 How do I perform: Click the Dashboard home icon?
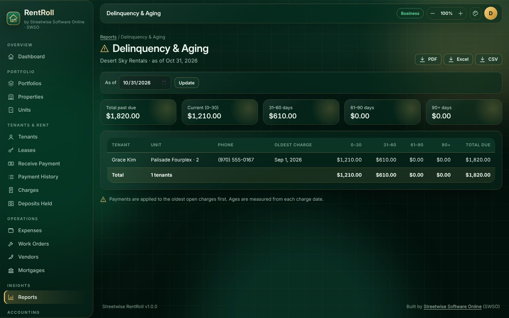[x=11, y=57]
